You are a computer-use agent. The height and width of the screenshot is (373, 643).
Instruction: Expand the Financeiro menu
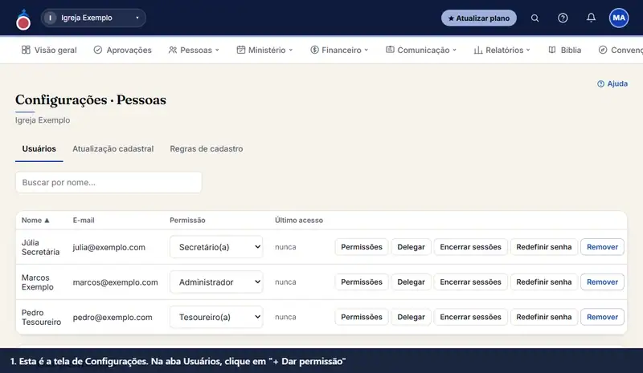pos(339,50)
